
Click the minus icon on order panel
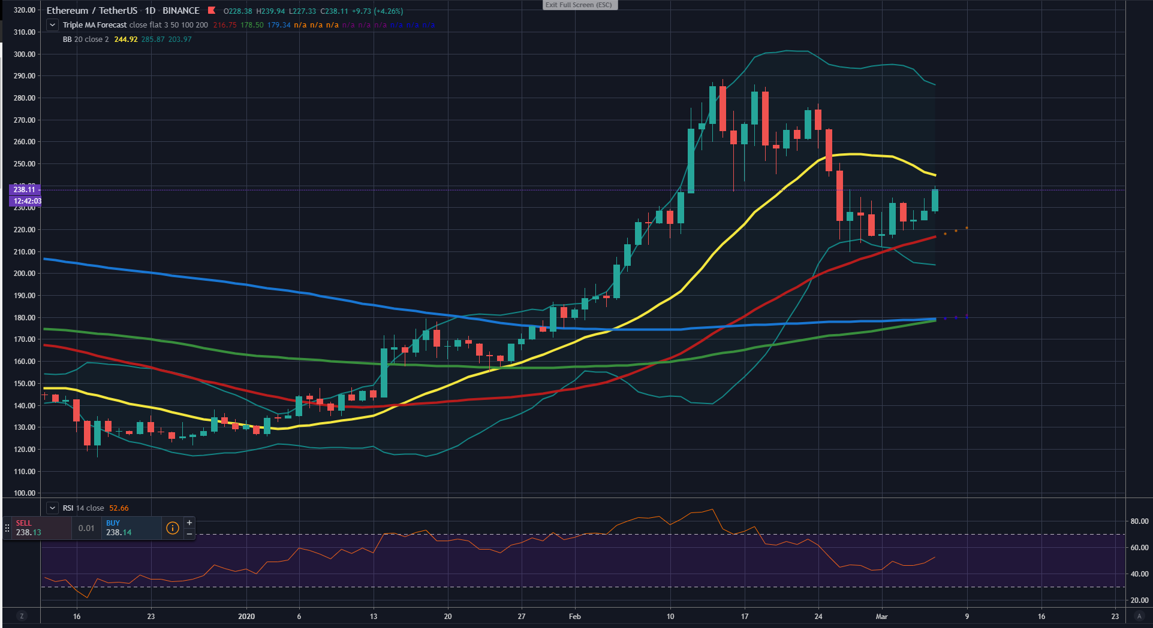[x=189, y=533]
